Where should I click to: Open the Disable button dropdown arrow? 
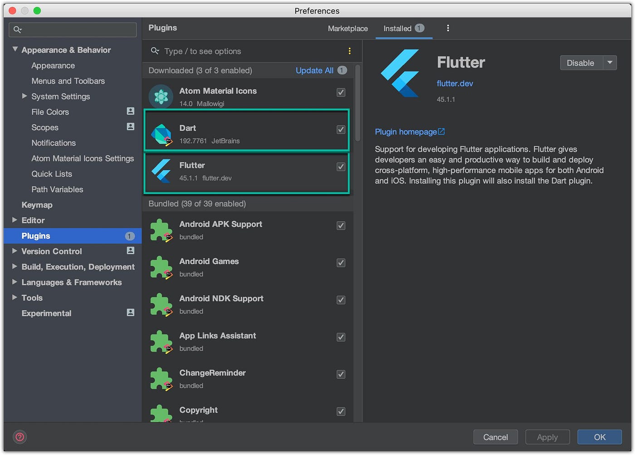coord(610,63)
